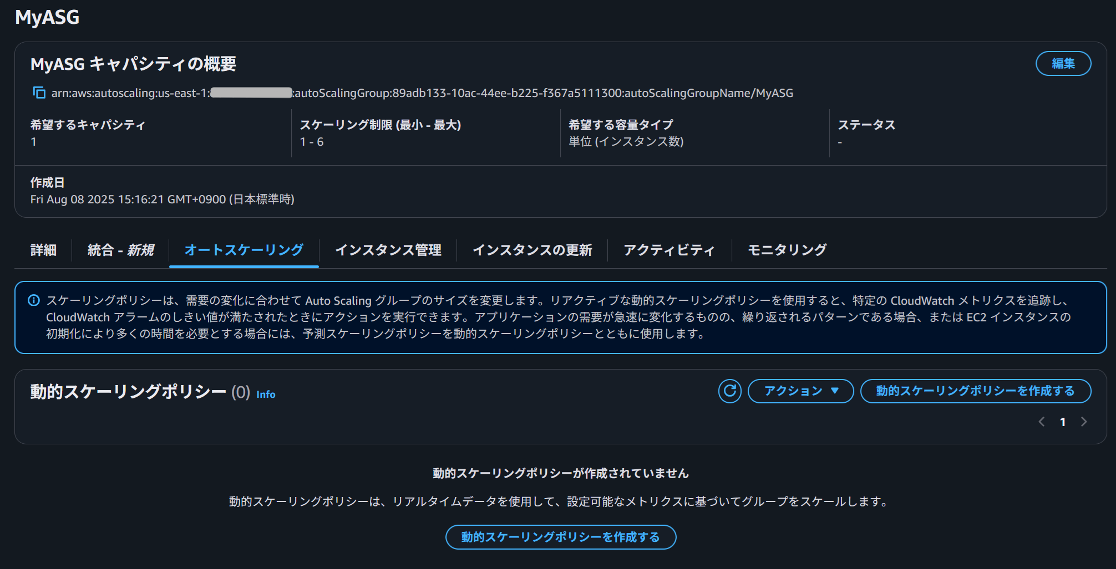Viewport: 1116px width, 569px height.
Task: Click the 編集 button in capacity overview
Action: [1063, 63]
